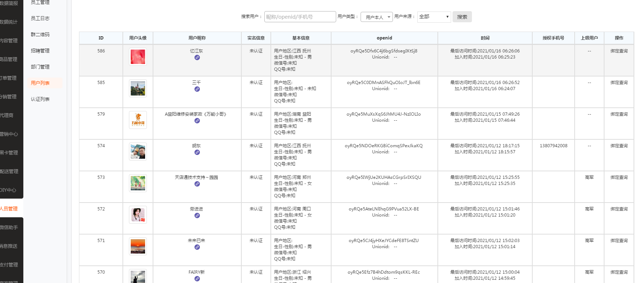The image size is (635, 283).
Task: Click 绑定查询 for user 586
Action: (619, 51)
